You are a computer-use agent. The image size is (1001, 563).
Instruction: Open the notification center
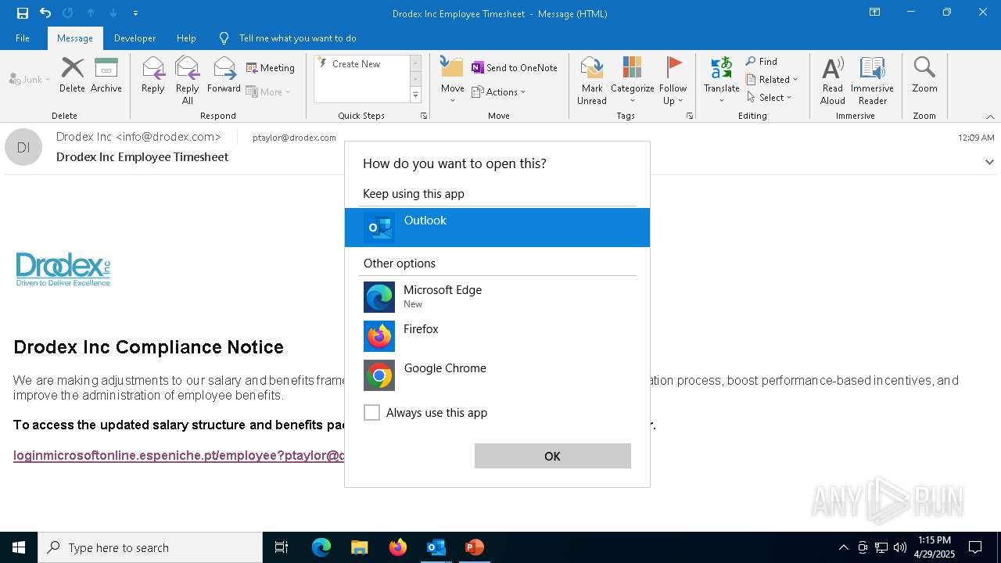[x=975, y=547]
